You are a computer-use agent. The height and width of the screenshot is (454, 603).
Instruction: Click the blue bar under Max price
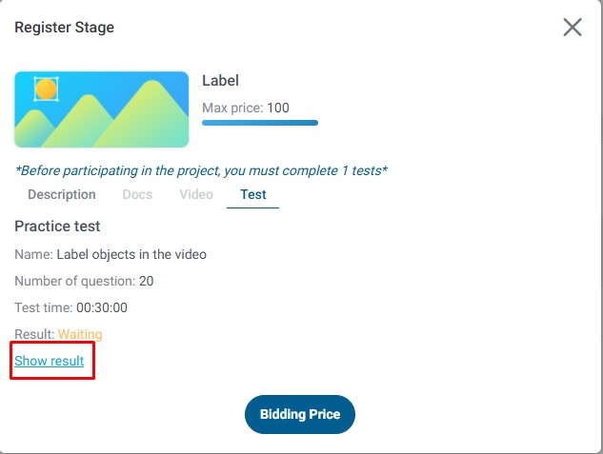(260, 123)
